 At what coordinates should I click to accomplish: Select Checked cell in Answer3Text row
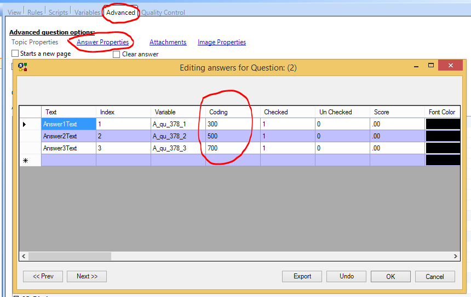[288, 148]
